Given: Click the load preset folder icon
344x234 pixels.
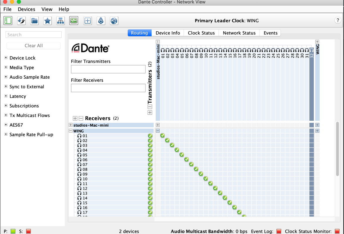Looking at the screenshot, I should pyautogui.click(x=34, y=21).
